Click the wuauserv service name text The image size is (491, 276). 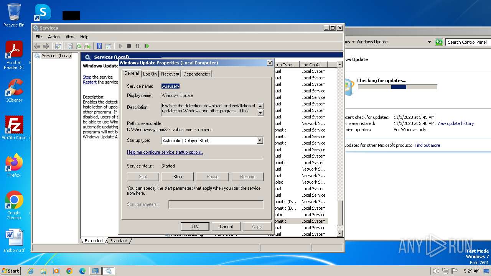170,86
